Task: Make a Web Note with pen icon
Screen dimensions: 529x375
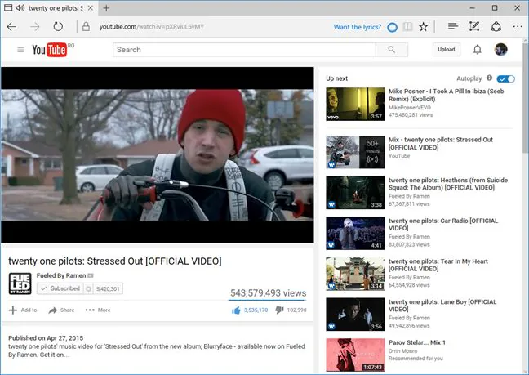Action: tap(474, 26)
